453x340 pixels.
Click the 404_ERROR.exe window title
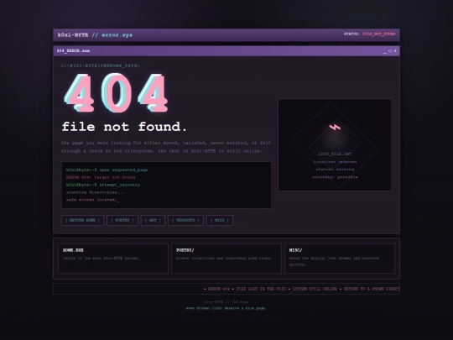coord(73,51)
